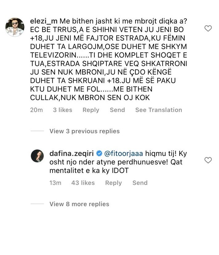Expand View 3 previous replies
This screenshot has width=219, height=255.
[84, 131]
